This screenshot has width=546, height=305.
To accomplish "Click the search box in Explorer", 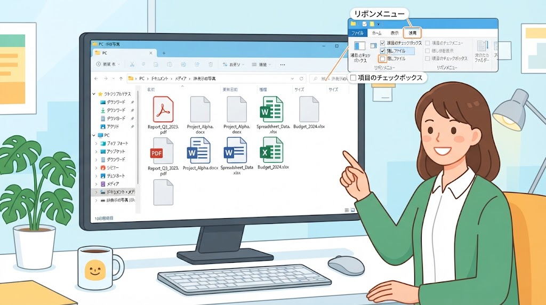I will click(328, 79).
